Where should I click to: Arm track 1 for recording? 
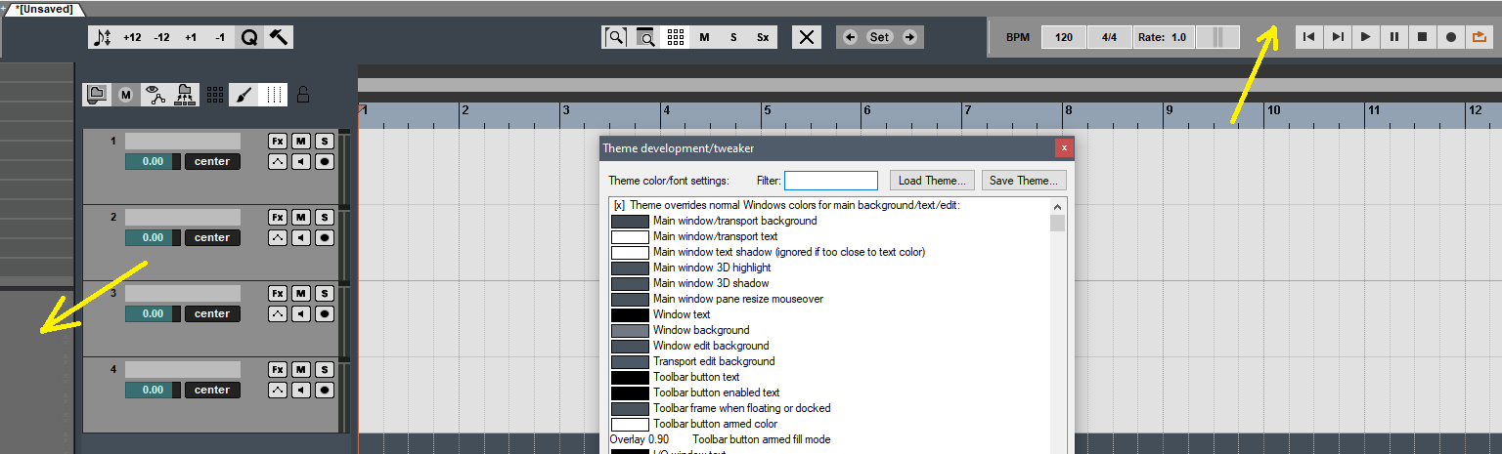(325, 161)
